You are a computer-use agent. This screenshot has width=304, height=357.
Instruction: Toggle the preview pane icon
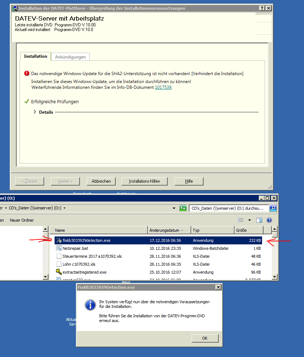(x=259, y=220)
